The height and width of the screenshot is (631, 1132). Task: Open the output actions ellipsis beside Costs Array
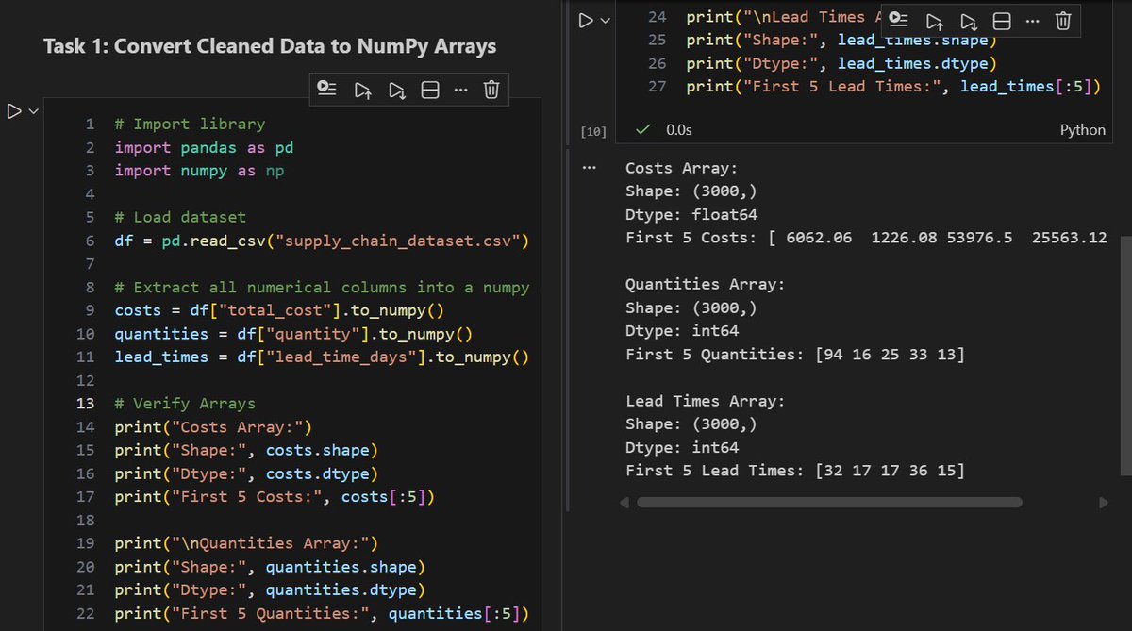coord(591,168)
